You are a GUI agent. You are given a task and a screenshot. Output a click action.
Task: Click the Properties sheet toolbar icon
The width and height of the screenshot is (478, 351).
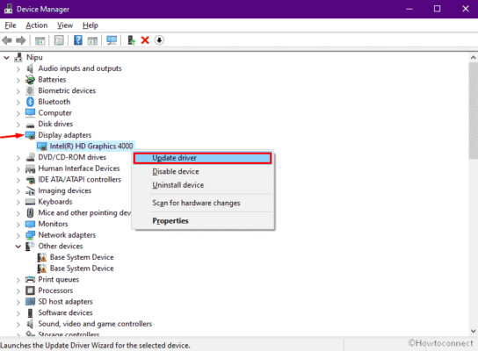click(x=59, y=40)
